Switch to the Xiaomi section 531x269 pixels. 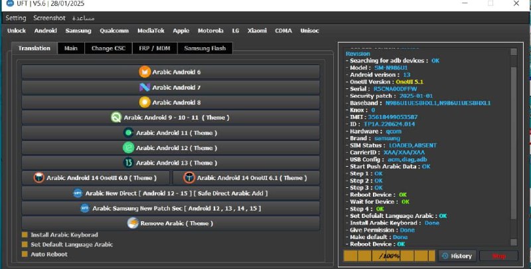click(257, 31)
